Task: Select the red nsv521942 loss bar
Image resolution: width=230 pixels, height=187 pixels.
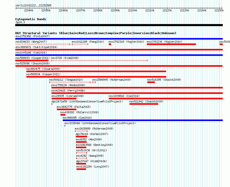Action: (x=144, y=104)
